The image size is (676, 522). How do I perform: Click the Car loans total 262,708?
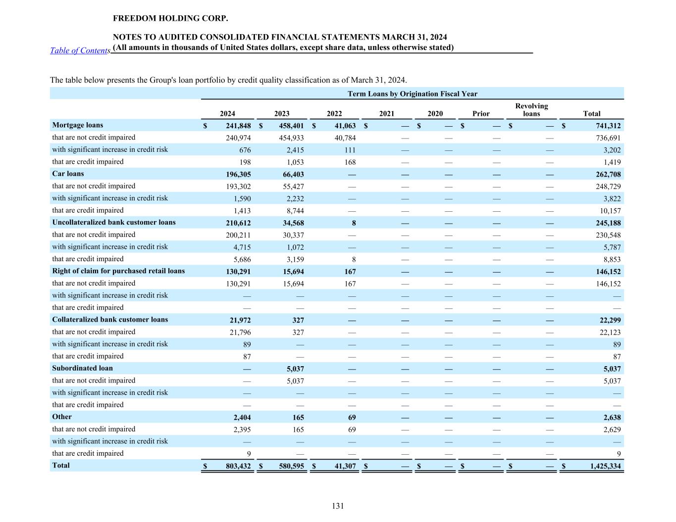coord(608,175)
